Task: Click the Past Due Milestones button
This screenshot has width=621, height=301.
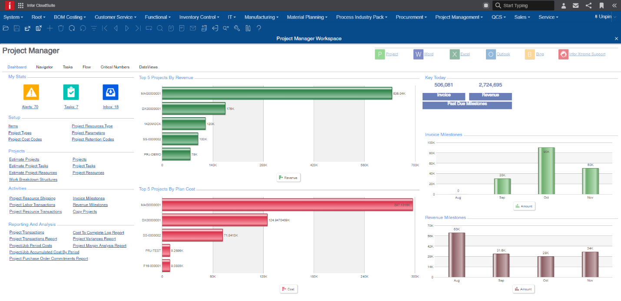Action: coord(467,105)
